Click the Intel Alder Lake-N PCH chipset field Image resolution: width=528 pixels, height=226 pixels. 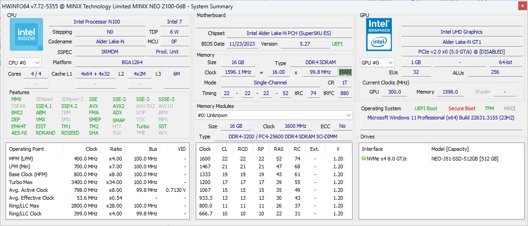289,33
